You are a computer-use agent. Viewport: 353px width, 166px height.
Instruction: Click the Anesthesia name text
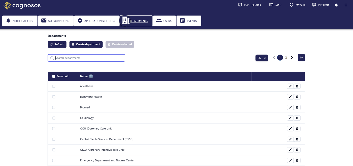[x=87, y=86]
